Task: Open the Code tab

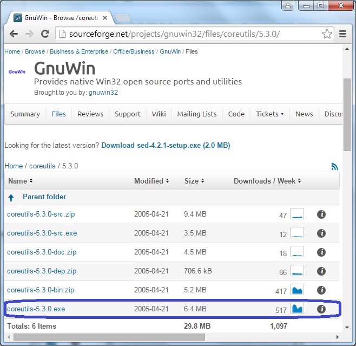Action: [x=236, y=114]
